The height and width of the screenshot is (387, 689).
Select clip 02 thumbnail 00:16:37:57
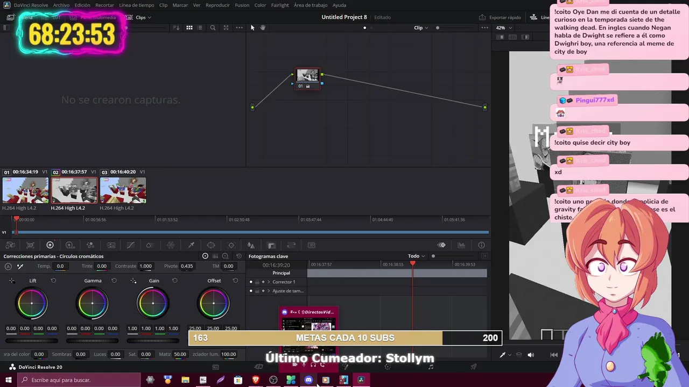74,190
